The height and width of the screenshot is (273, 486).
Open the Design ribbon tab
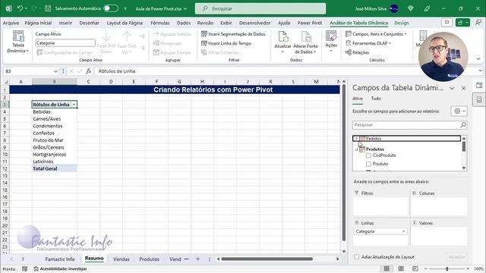click(x=402, y=23)
